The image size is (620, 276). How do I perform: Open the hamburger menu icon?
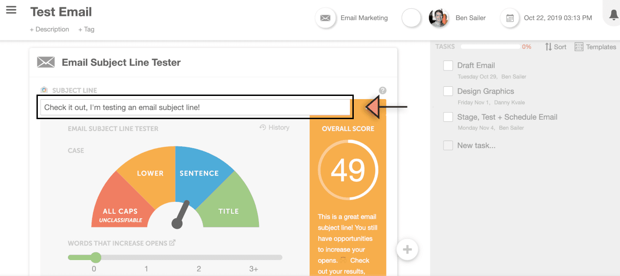11,10
